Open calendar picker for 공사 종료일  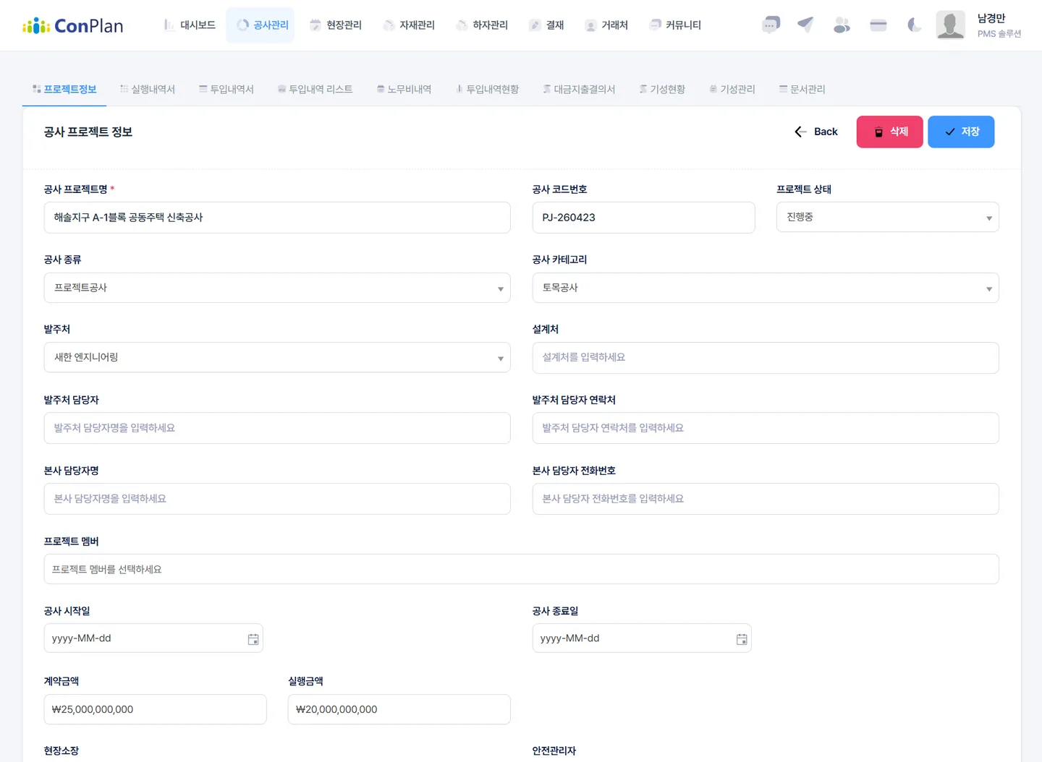pyautogui.click(x=742, y=639)
